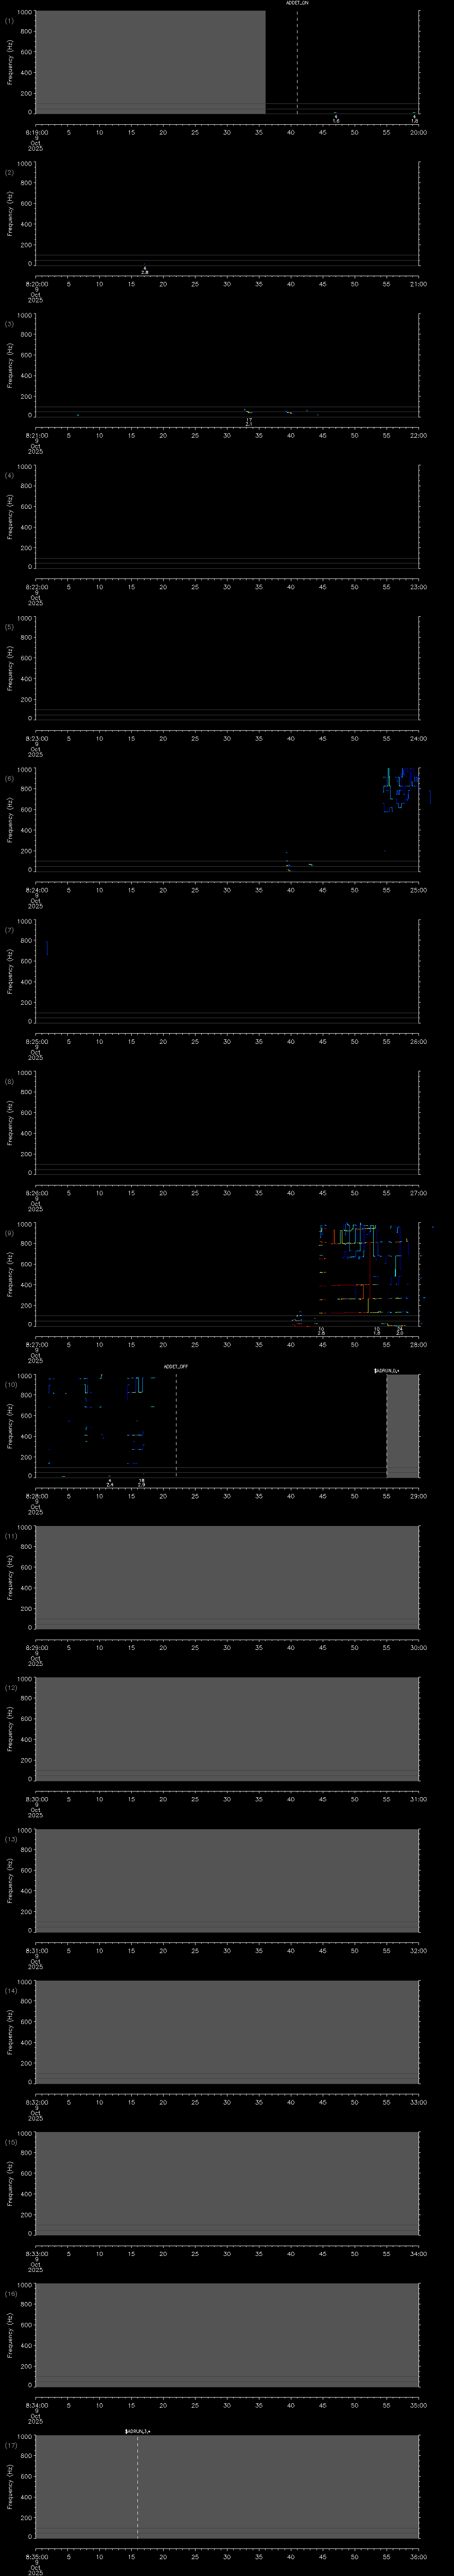Click the event label near 8:28:55 in panel 10
This screenshot has width=454, height=2576.
(x=386, y=1370)
